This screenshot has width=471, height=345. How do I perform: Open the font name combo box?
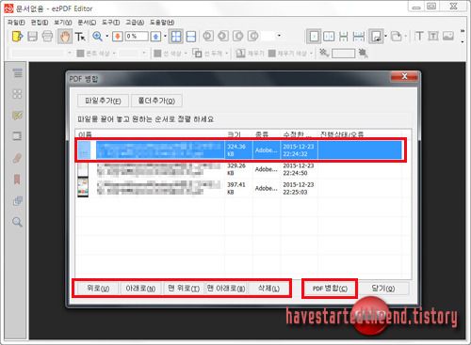click(x=41, y=54)
